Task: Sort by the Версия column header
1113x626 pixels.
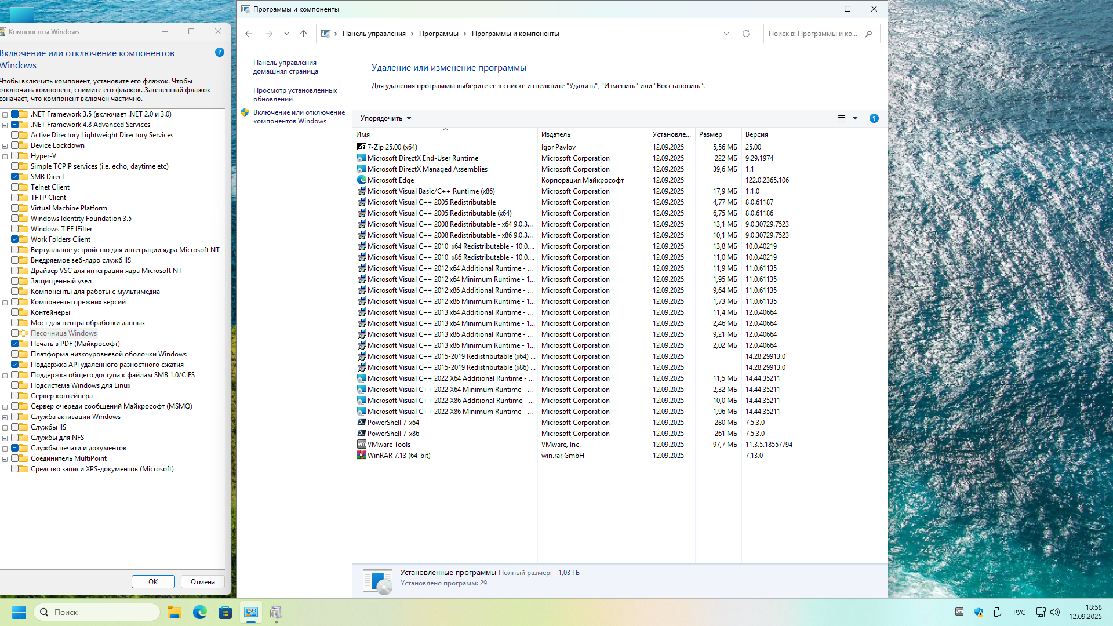Action: pyautogui.click(x=779, y=134)
